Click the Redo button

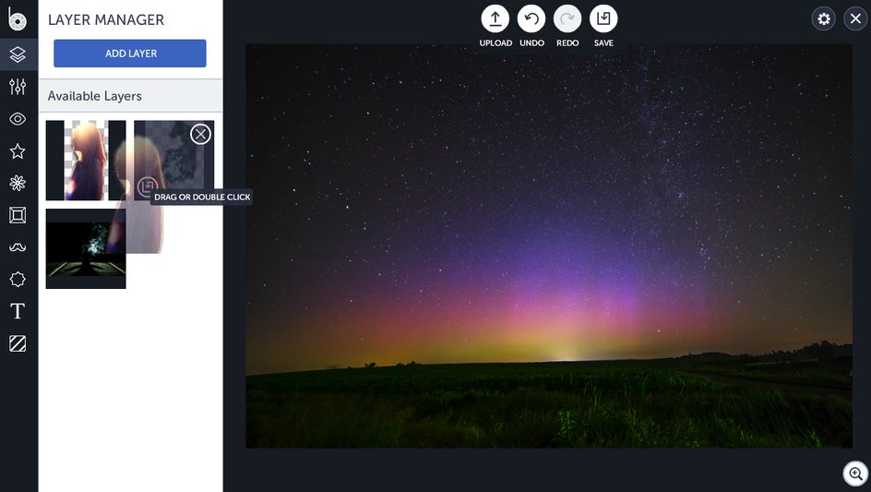click(x=567, y=18)
